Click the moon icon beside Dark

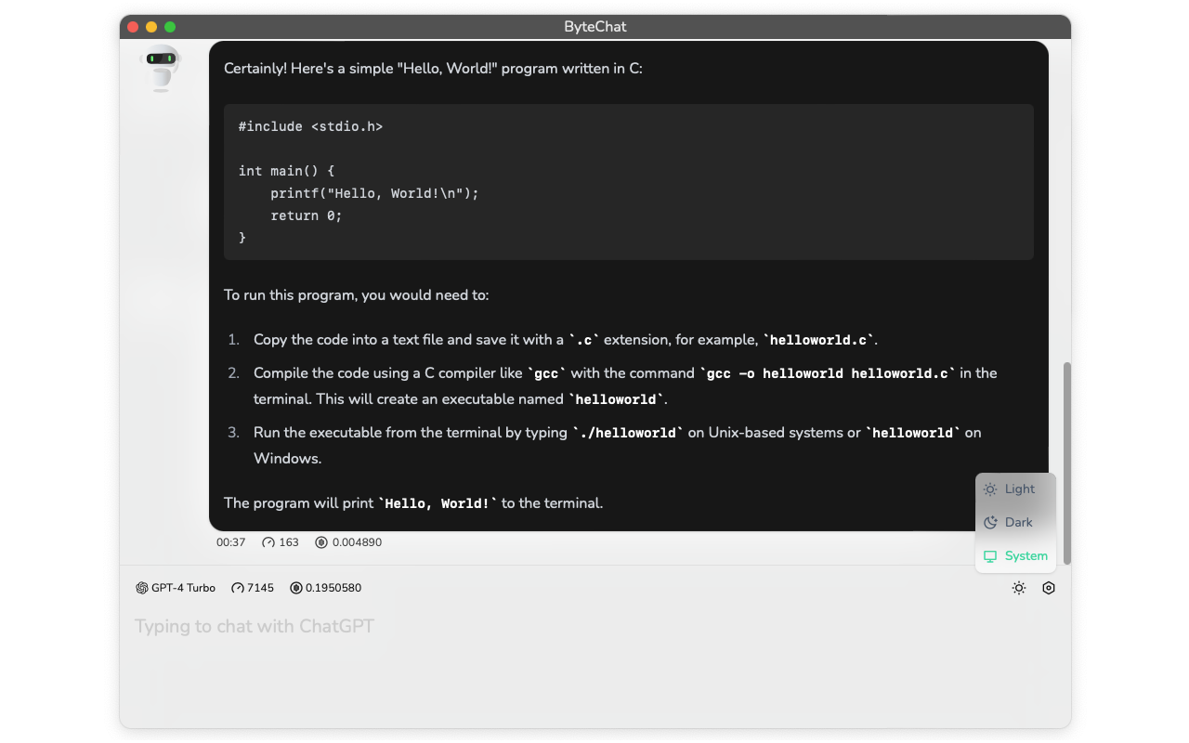[990, 523]
